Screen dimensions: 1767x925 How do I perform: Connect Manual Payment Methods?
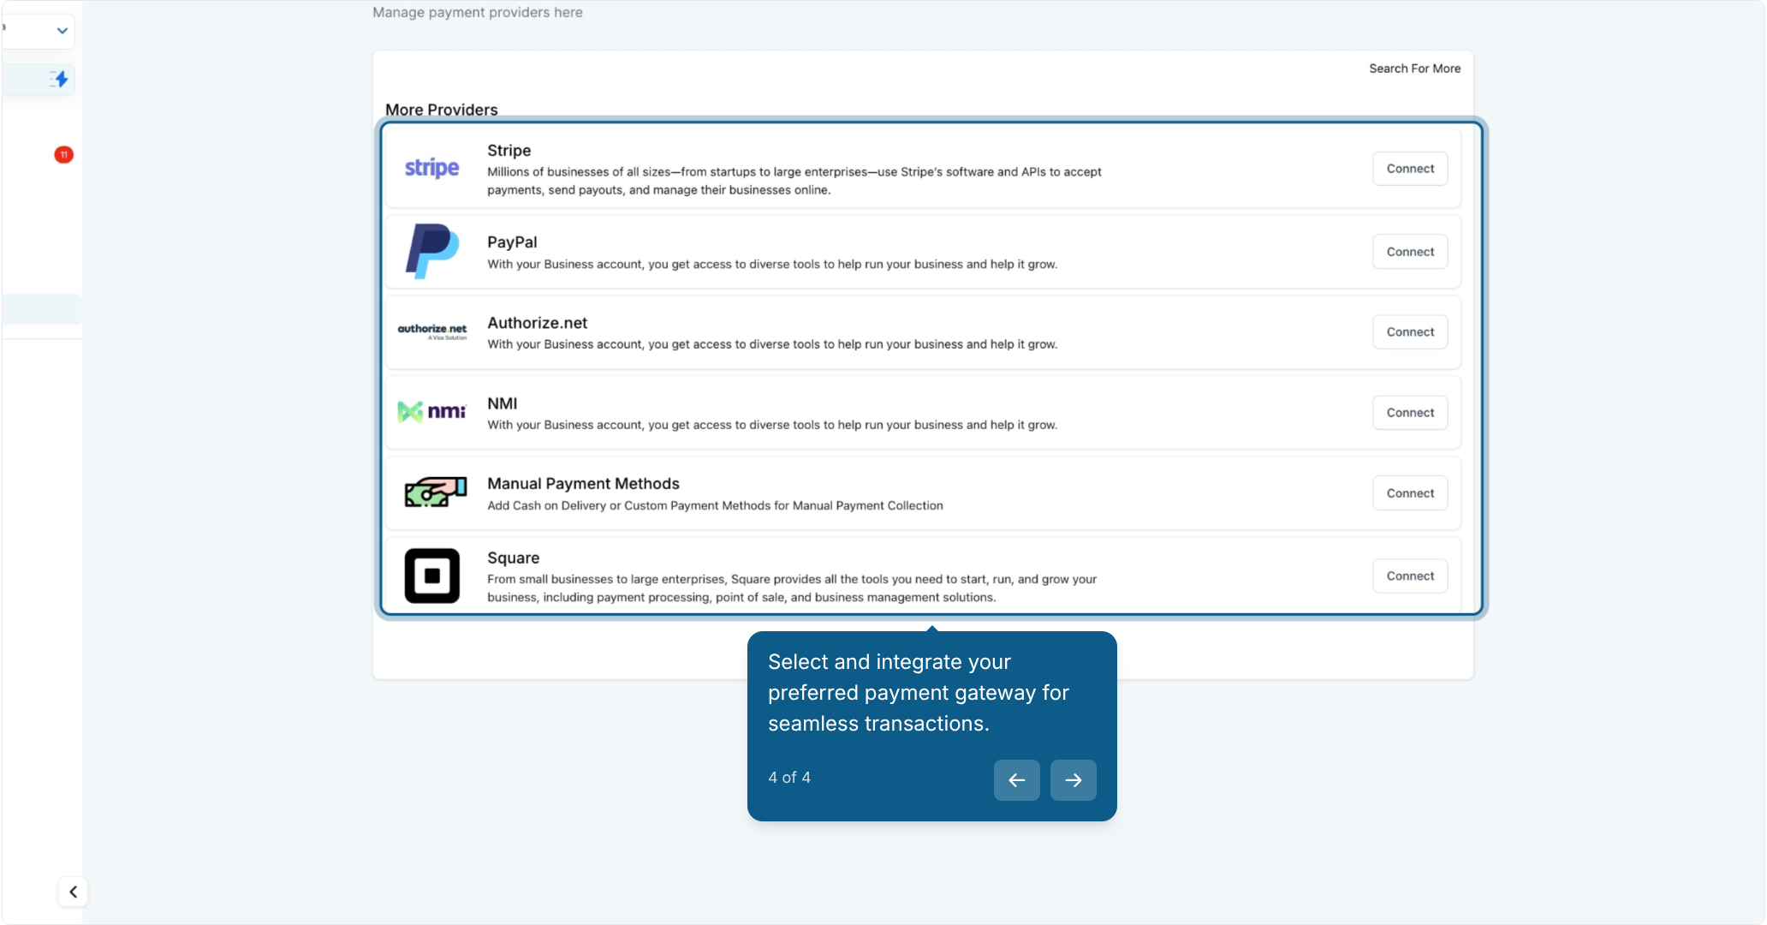(x=1410, y=493)
